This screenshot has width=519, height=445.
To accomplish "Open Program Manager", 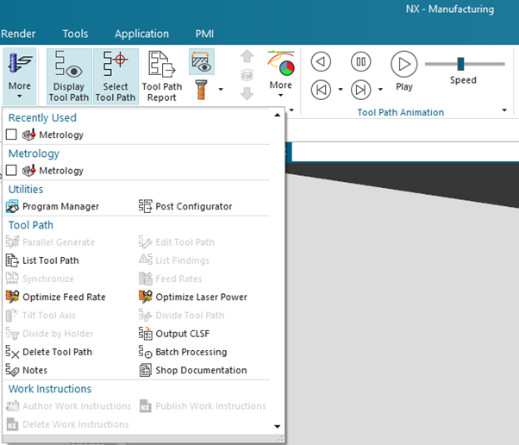I will click(53, 206).
